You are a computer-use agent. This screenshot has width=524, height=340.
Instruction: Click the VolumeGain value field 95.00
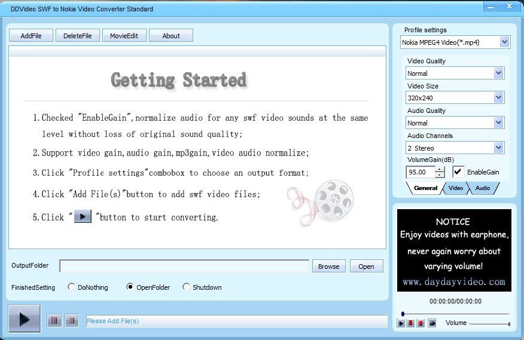pyautogui.click(x=421, y=172)
